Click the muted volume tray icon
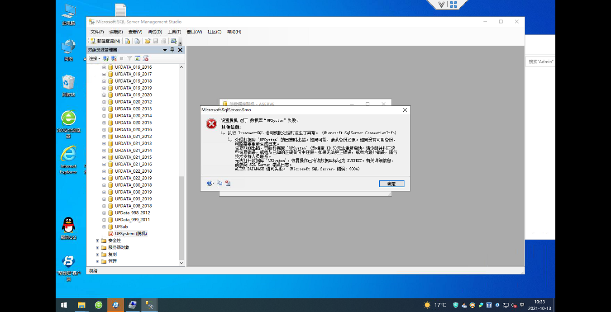Screen dimensions: 611x312 (514, 305)
